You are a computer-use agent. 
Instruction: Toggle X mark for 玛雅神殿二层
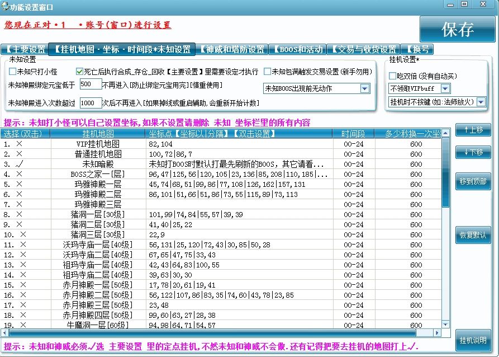[19, 194]
